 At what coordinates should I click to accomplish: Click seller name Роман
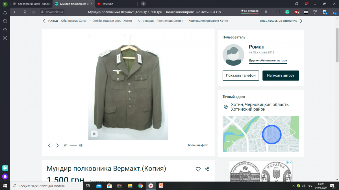click(x=257, y=47)
